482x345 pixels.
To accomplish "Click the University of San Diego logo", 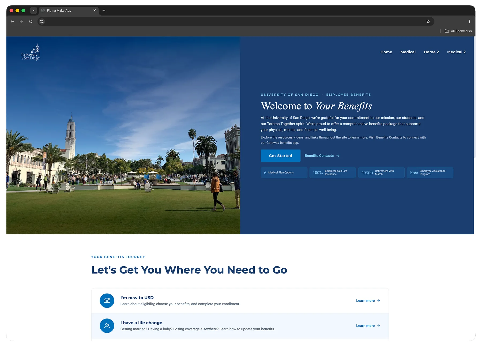I will coord(31,52).
